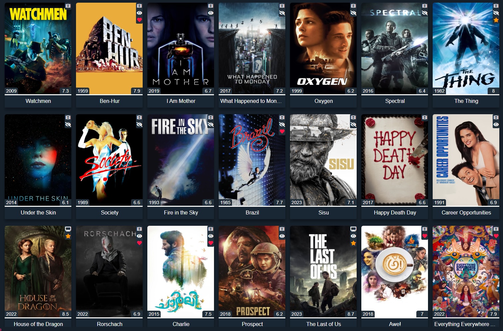Screen dimensions: 503x331
Task: Click the orange star icon on The Thing
Action: point(496,20)
